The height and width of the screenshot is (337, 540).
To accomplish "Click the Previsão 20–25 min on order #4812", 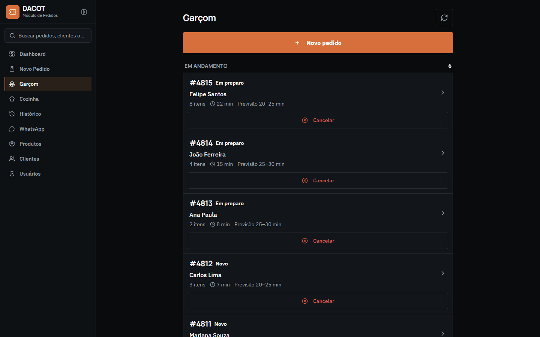I will point(258,285).
